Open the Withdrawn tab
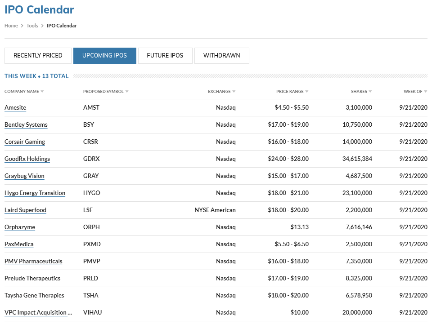The height and width of the screenshot is (324, 432). [x=222, y=56]
